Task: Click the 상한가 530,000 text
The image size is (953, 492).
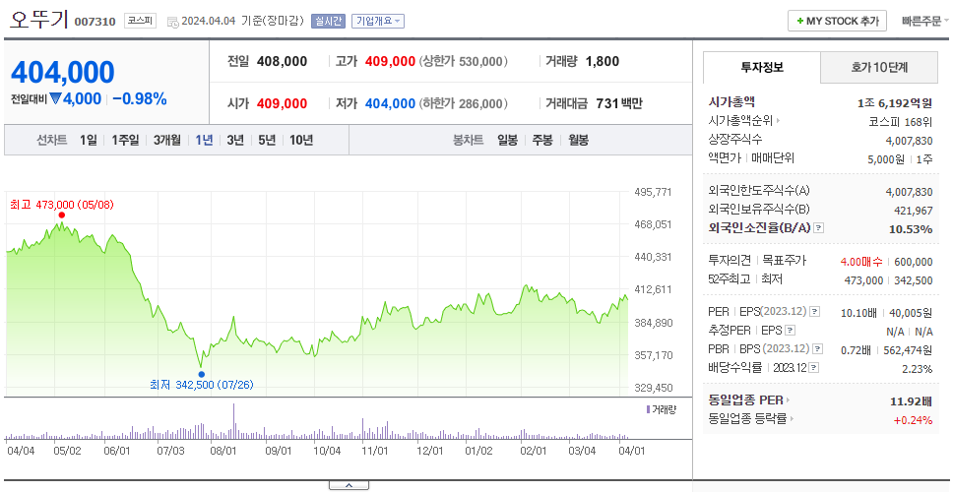Action: click(x=464, y=61)
